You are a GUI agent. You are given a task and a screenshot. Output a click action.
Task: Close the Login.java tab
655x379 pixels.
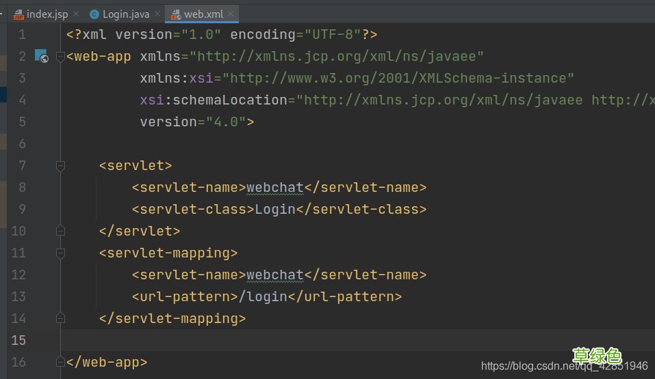click(157, 14)
